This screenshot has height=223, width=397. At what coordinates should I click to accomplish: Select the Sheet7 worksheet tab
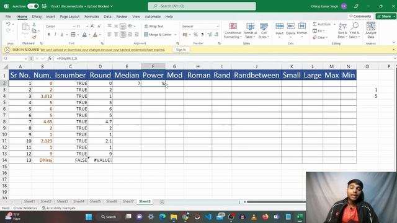pos(128,201)
